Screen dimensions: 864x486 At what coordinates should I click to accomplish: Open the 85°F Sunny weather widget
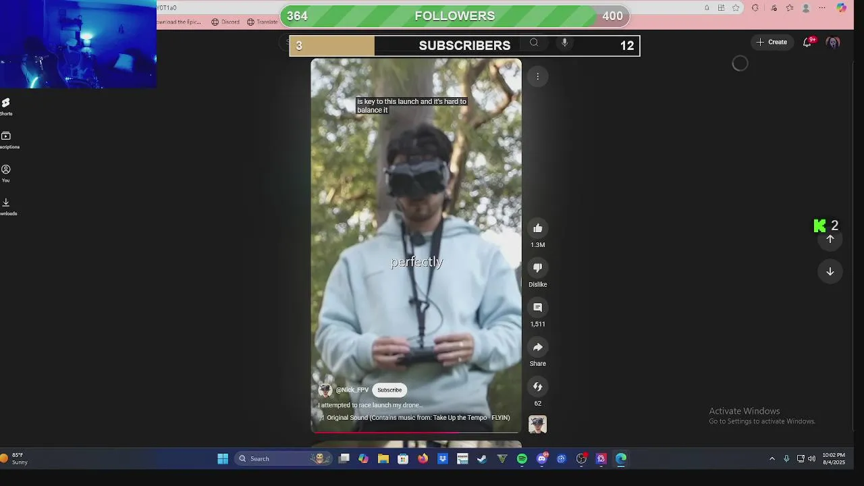click(15, 459)
